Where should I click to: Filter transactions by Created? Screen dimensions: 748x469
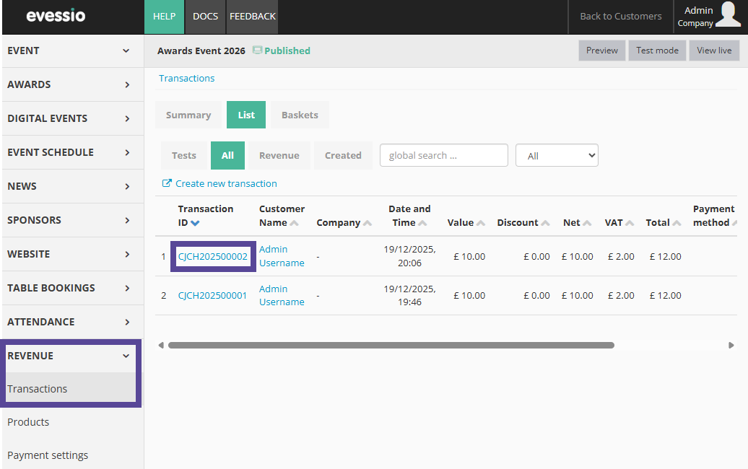click(343, 155)
